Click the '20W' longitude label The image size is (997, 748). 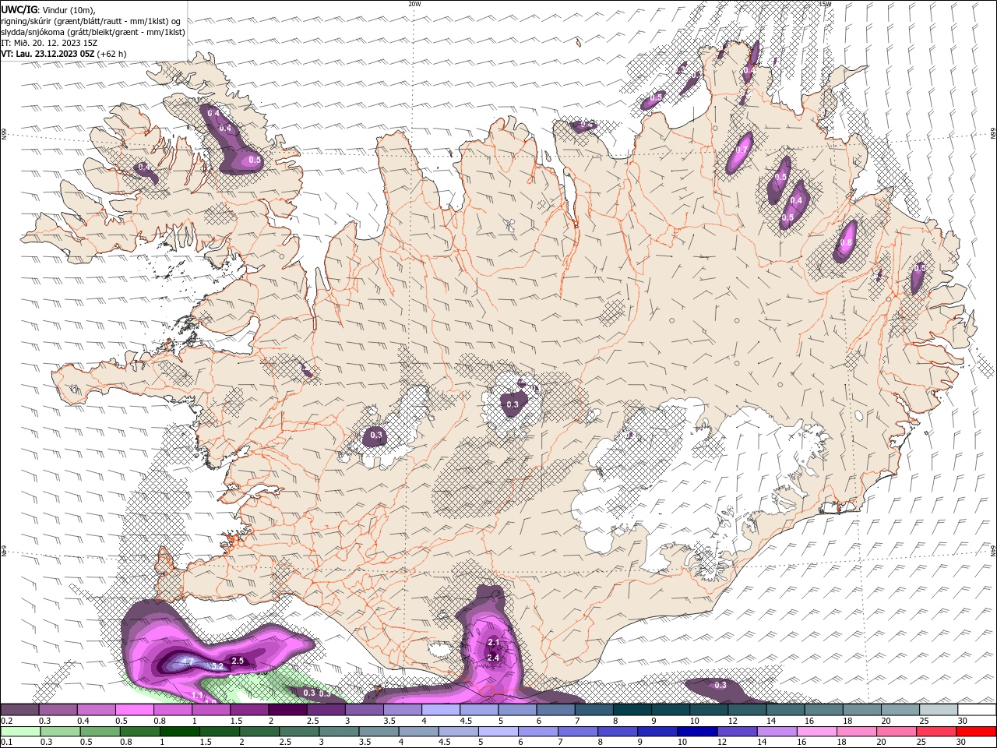[414, 4]
